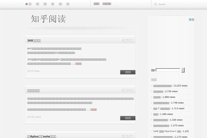Click red read-more link in 360 post
Viewport: 207px width, 138px height.
(x=79, y=63)
